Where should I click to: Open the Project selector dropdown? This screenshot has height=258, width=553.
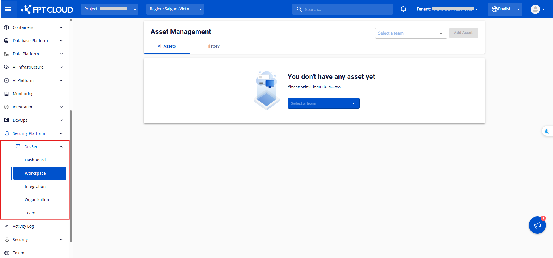pos(109,9)
